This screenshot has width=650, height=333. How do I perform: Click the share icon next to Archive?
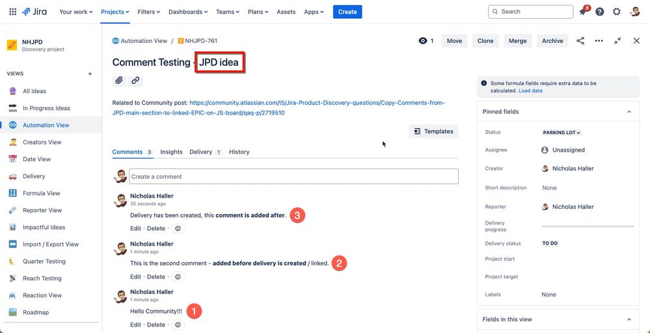(580, 40)
